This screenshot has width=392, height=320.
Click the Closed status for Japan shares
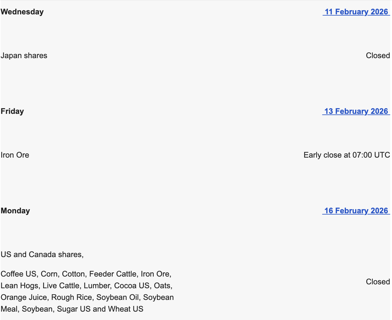click(x=378, y=55)
